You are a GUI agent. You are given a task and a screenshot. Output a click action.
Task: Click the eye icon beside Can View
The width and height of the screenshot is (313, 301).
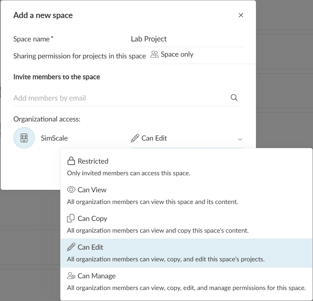pyautogui.click(x=71, y=190)
